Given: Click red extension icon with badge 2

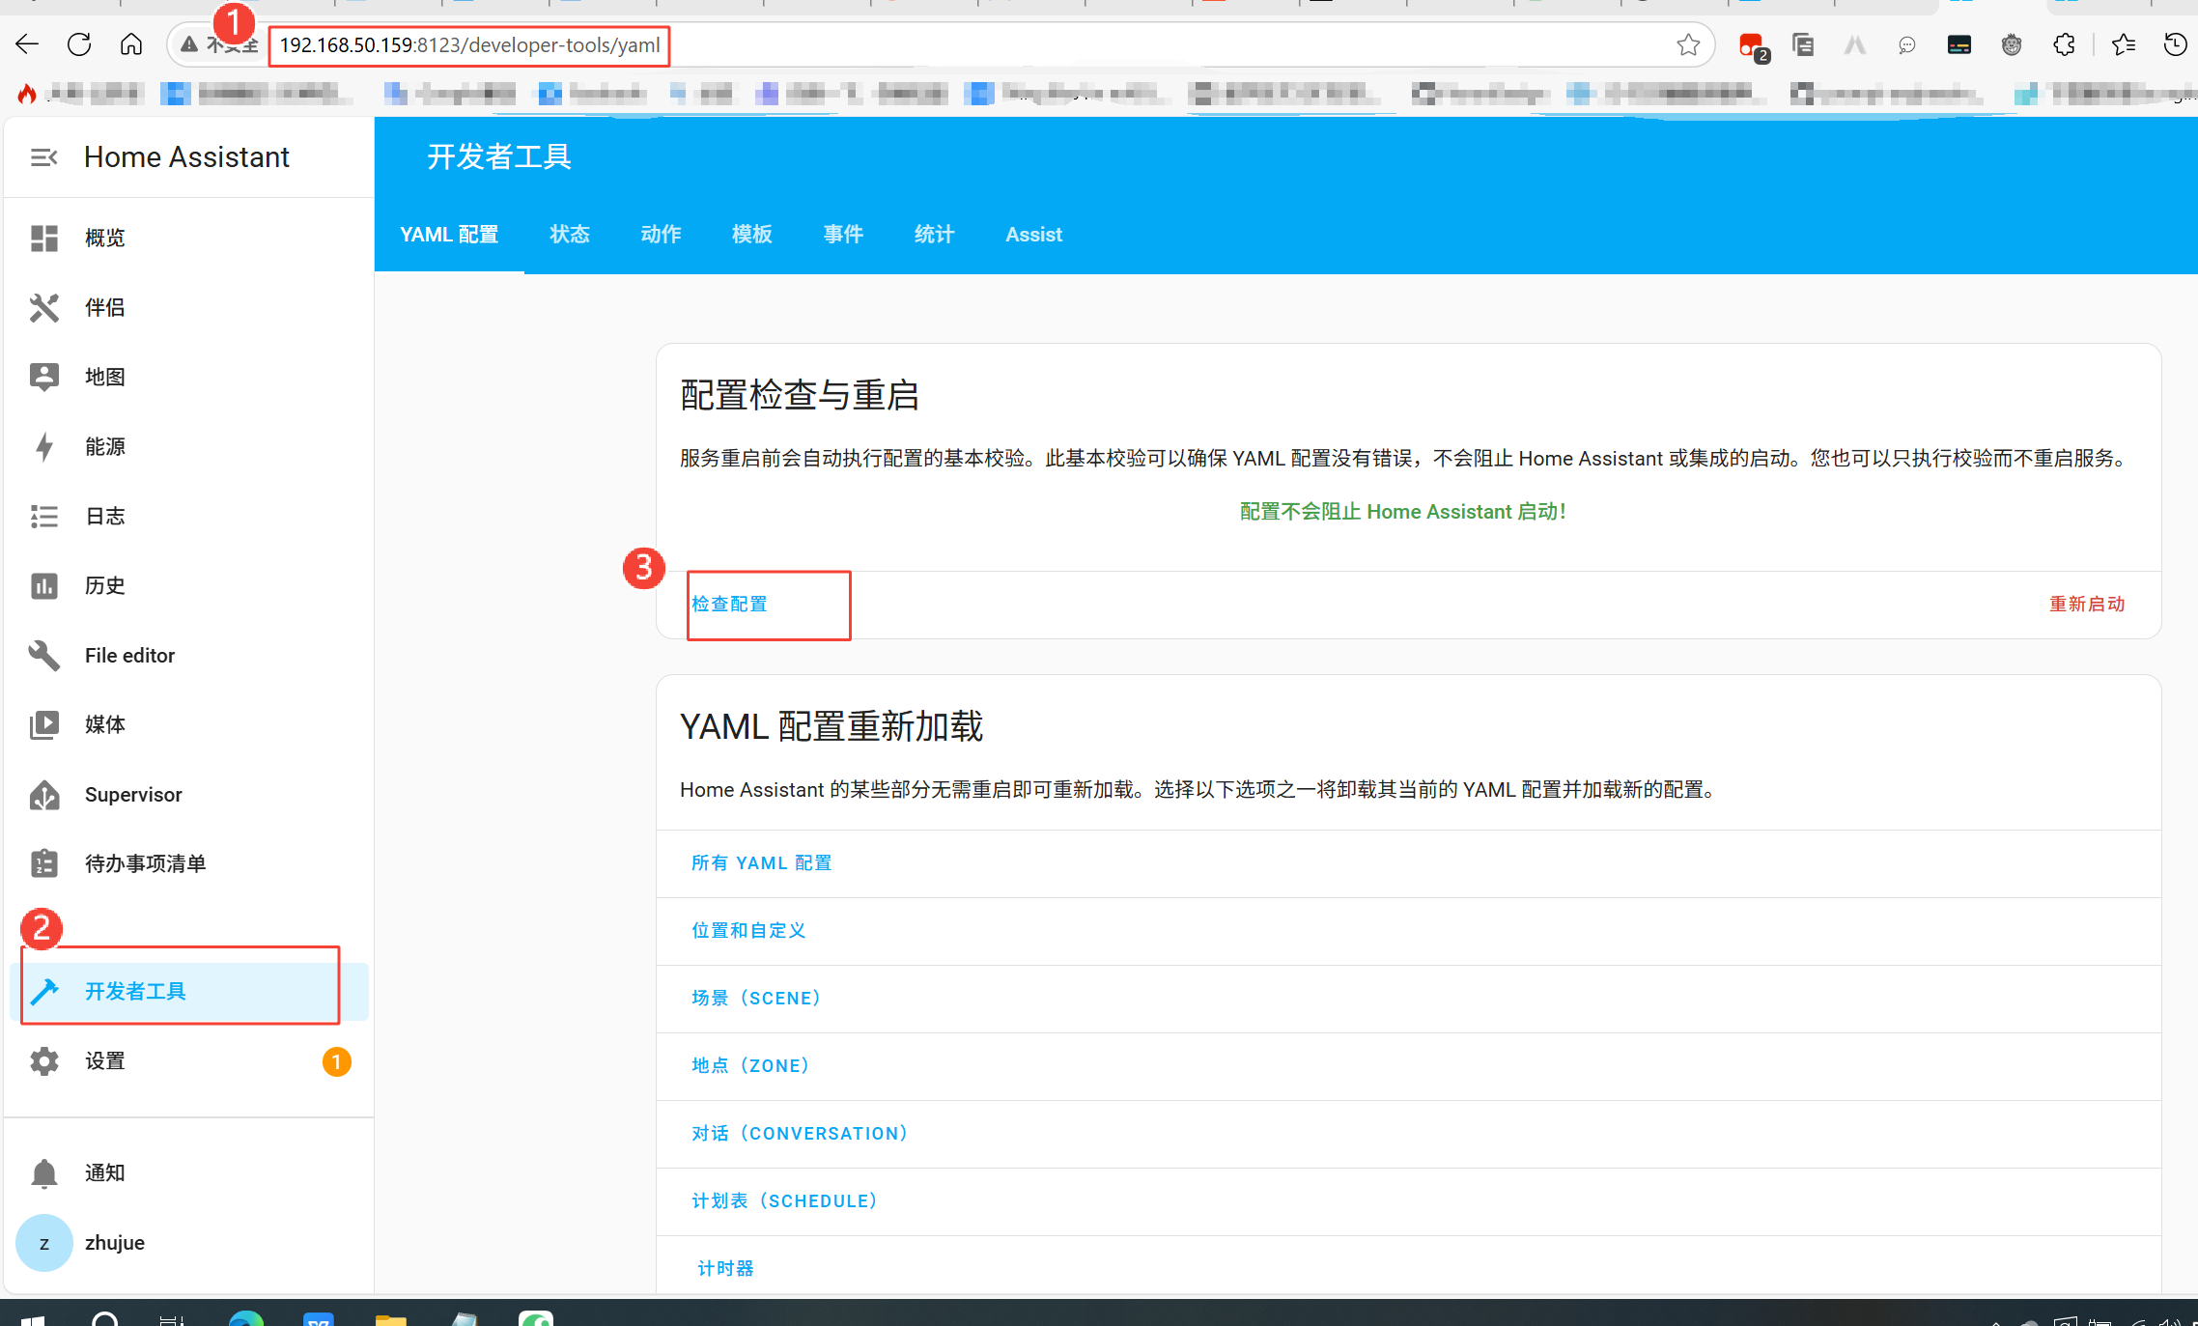Looking at the screenshot, I should tap(1753, 46).
